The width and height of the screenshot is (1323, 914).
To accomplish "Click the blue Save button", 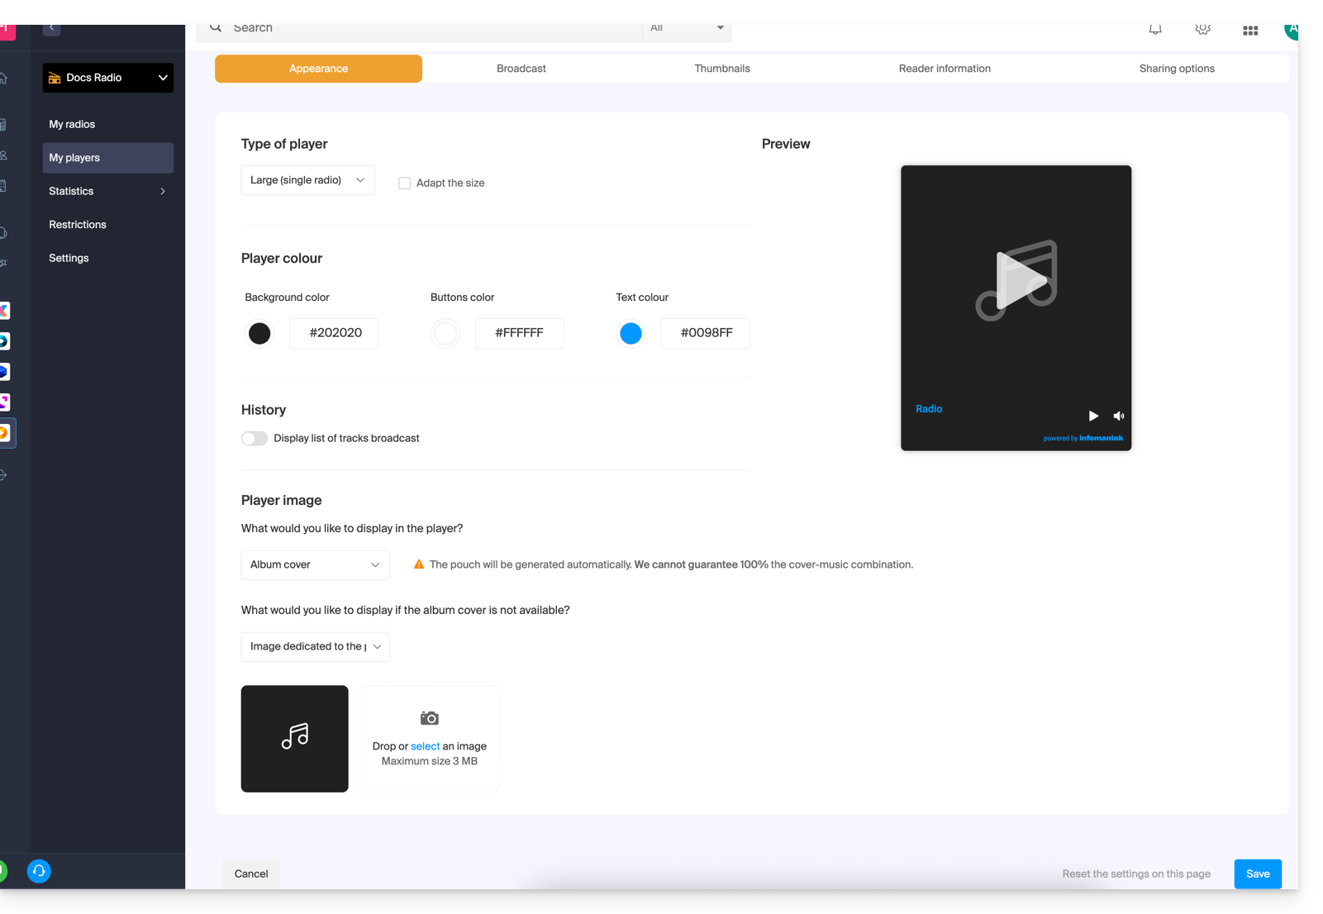I will 1257,874.
